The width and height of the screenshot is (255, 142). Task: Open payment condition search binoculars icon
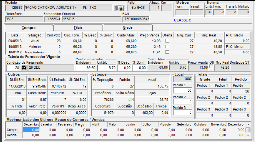tap(24, 68)
